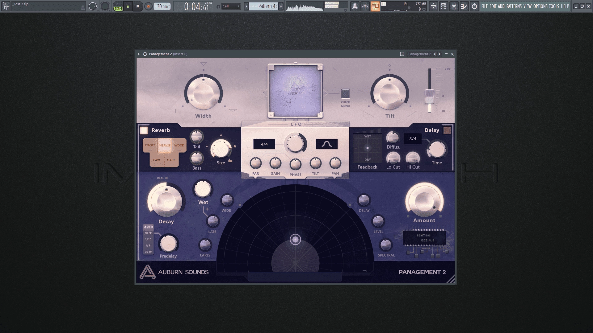Click the Tilt knob
Image resolution: width=593 pixels, height=333 pixels.
coord(390,93)
